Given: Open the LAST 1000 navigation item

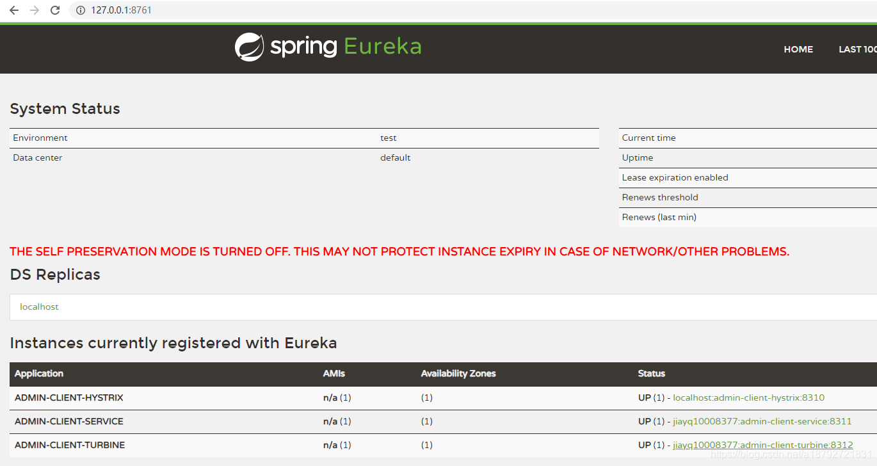Looking at the screenshot, I should point(858,49).
